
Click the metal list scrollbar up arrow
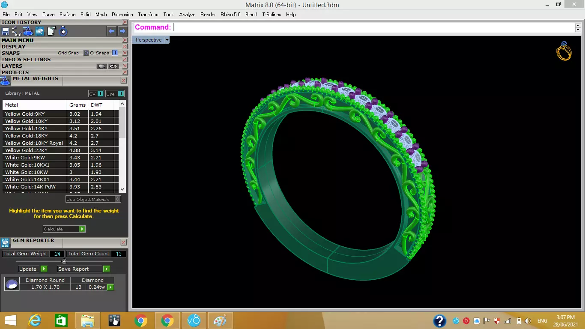[122, 104]
